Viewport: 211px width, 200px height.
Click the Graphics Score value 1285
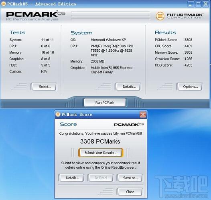click(188, 59)
